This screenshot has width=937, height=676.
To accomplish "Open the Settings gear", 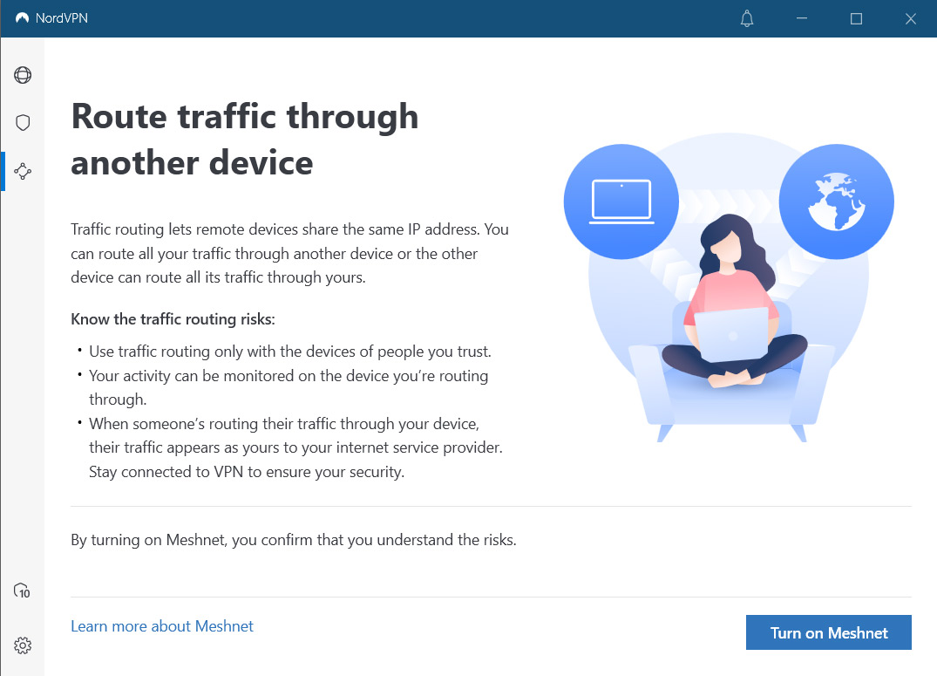I will tap(23, 645).
